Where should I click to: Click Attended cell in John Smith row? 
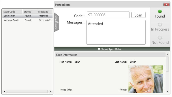pos(43,16)
